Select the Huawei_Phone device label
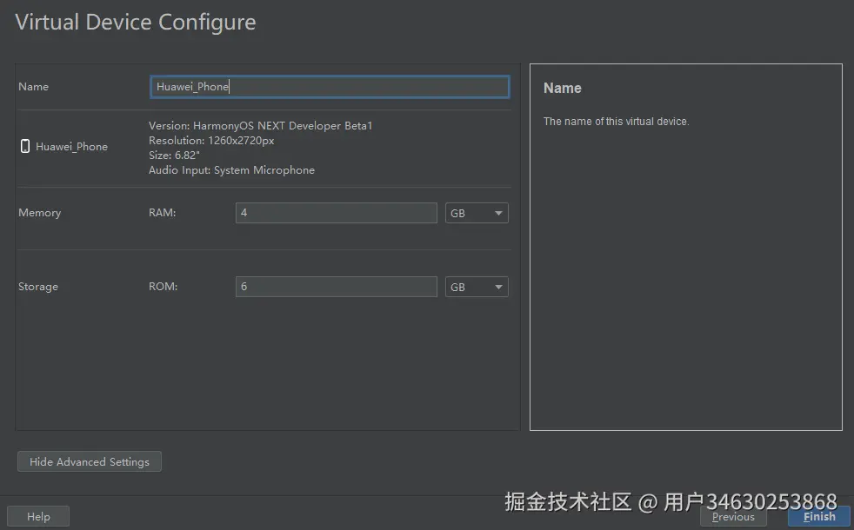Screen dimensions: 854x530 [71, 147]
